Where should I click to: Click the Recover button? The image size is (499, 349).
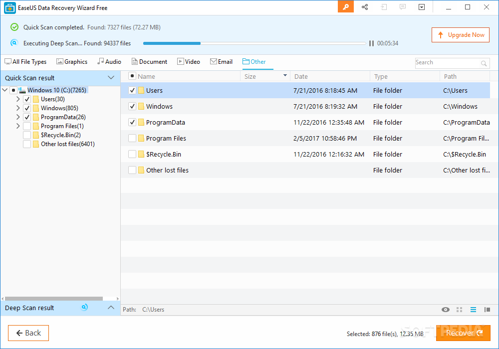(463, 333)
